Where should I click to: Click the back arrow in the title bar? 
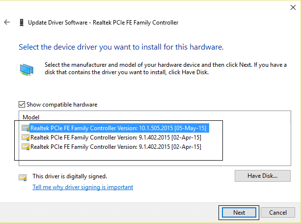click(6, 23)
